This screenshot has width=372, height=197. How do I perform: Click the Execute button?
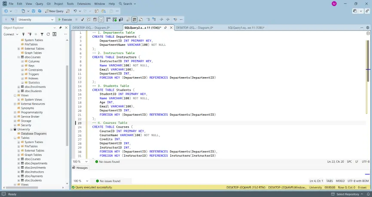pyautogui.click(x=65, y=20)
